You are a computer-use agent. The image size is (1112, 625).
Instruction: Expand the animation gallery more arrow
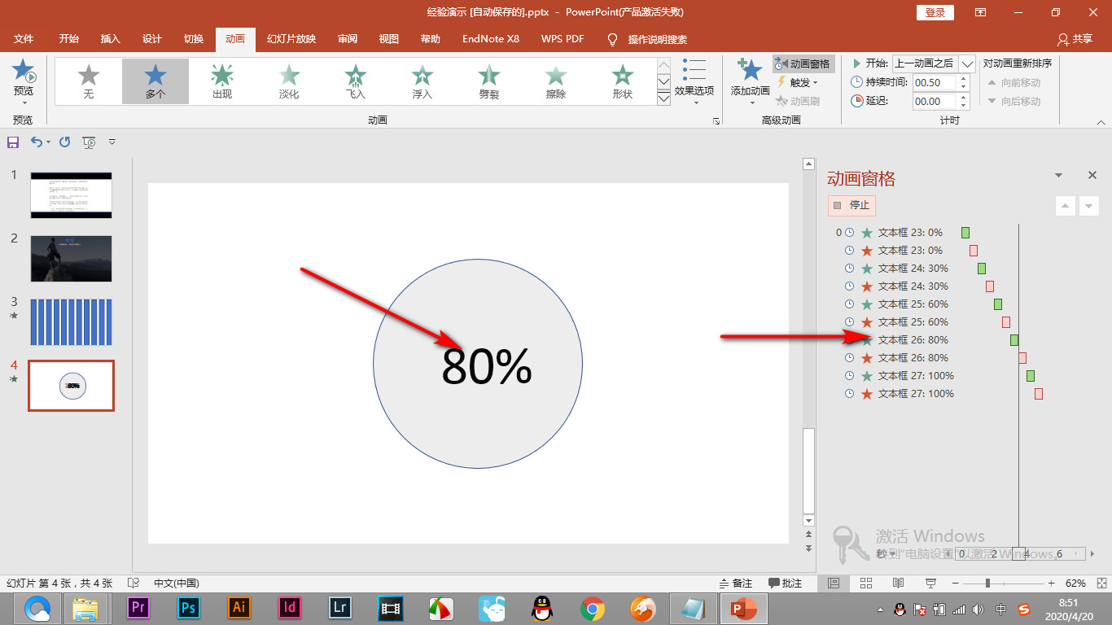[x=663, y=98]
